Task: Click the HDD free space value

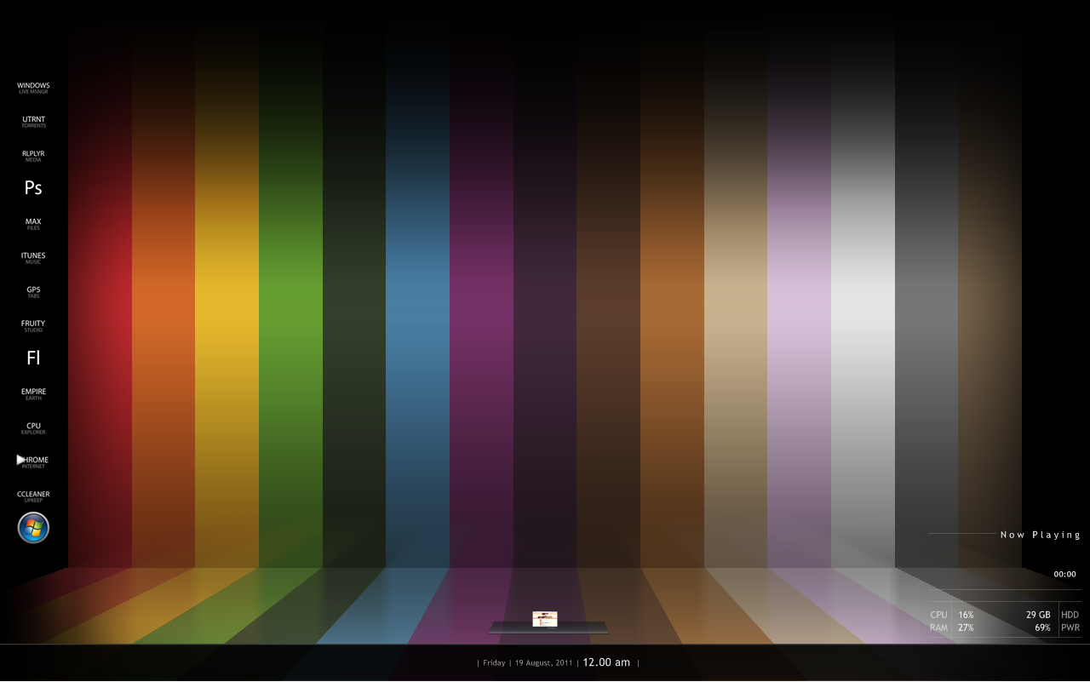Action: click(1038, 615)
